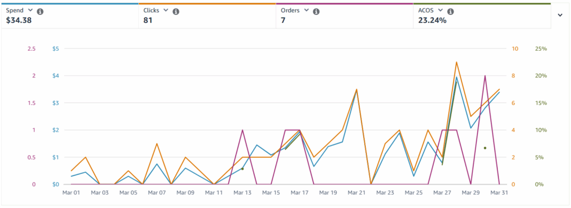Click the Mar 29 axis label
The width and height of the screenshot is (571, 208).
click(x=471, y=192)
